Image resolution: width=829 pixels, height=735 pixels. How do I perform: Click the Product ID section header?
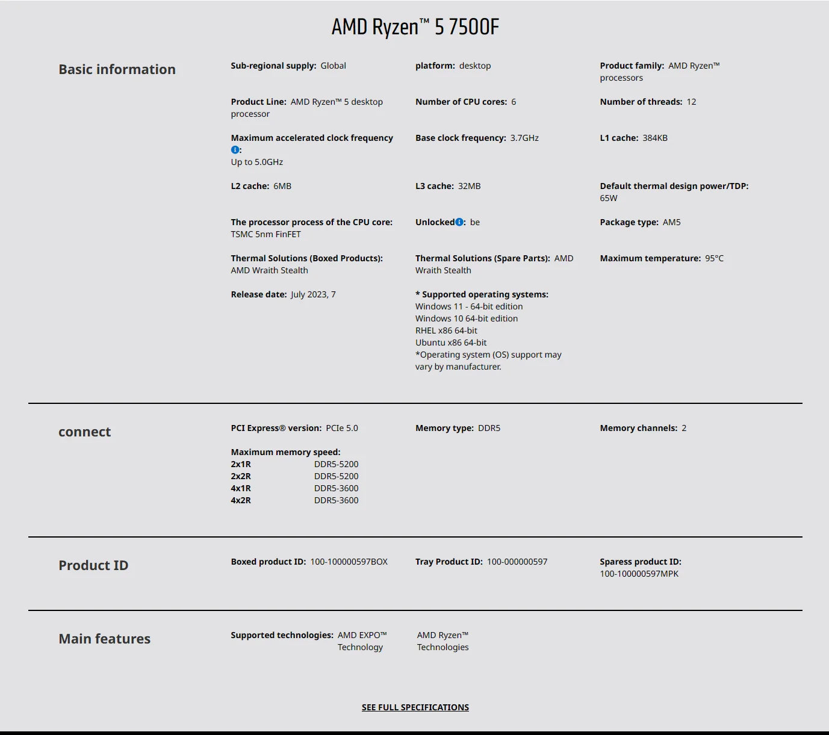point(93,565)
